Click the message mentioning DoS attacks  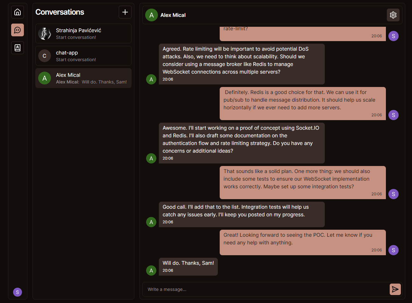[242, 64]
